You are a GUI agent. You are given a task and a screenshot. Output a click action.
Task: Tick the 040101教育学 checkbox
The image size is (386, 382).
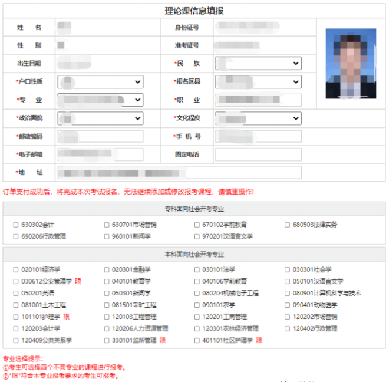[107, 282]
